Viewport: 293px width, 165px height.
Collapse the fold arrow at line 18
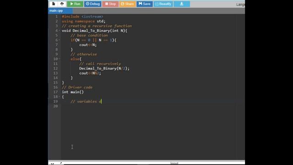click(x=60, y=97)
